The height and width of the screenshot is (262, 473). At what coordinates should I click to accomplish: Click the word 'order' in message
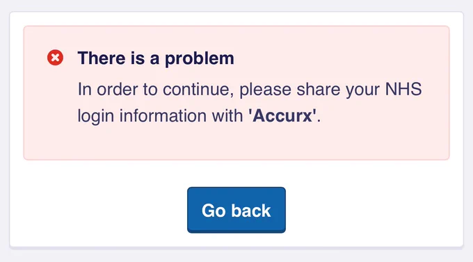click(117, 90)
